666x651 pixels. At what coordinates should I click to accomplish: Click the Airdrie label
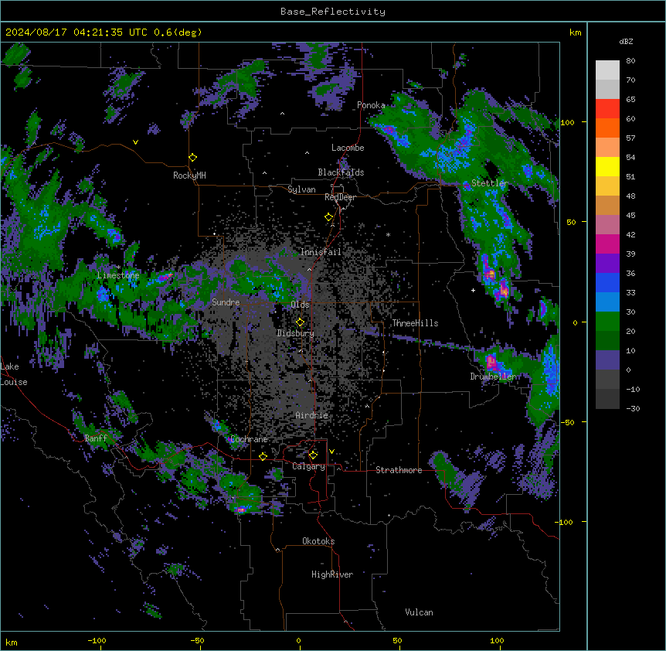pos(312,415)
